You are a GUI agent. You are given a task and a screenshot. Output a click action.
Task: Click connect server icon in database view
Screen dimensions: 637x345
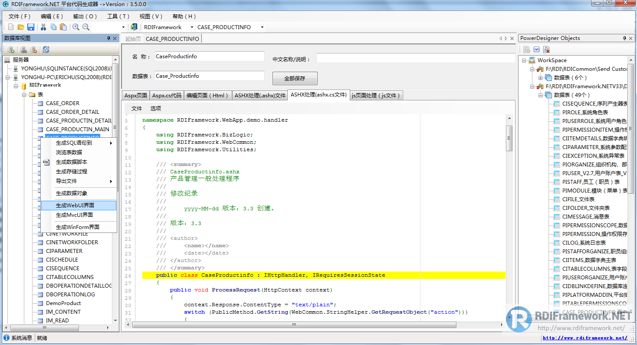click(24, 50)
